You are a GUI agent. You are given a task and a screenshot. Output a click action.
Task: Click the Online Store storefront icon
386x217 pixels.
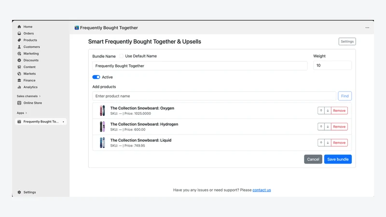19,103
